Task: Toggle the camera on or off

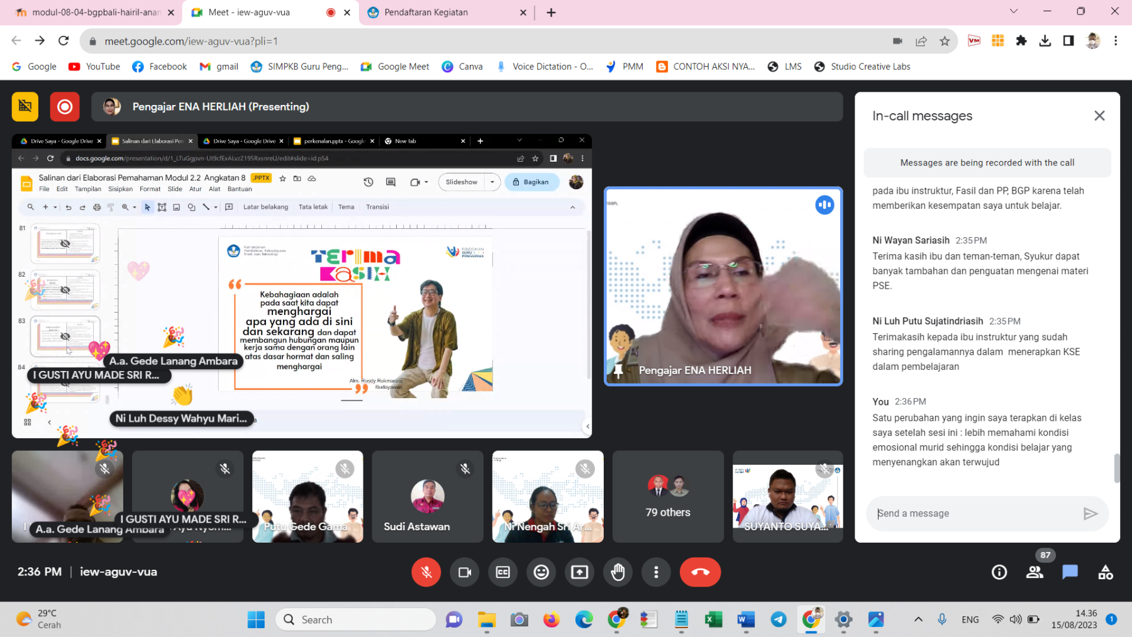Action: [465, 572]
